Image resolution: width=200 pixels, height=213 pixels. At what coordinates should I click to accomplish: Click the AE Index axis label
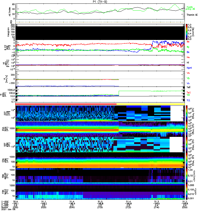point(10,12)
